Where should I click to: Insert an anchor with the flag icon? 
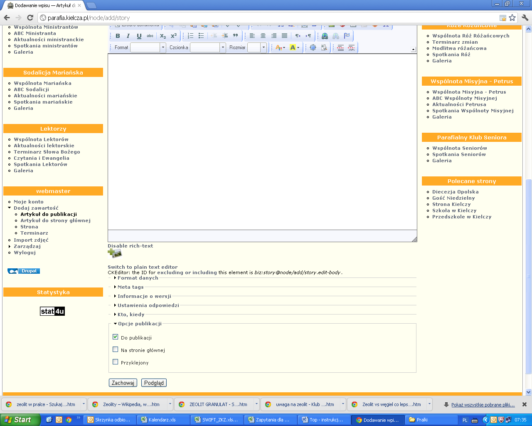(347, 36)
